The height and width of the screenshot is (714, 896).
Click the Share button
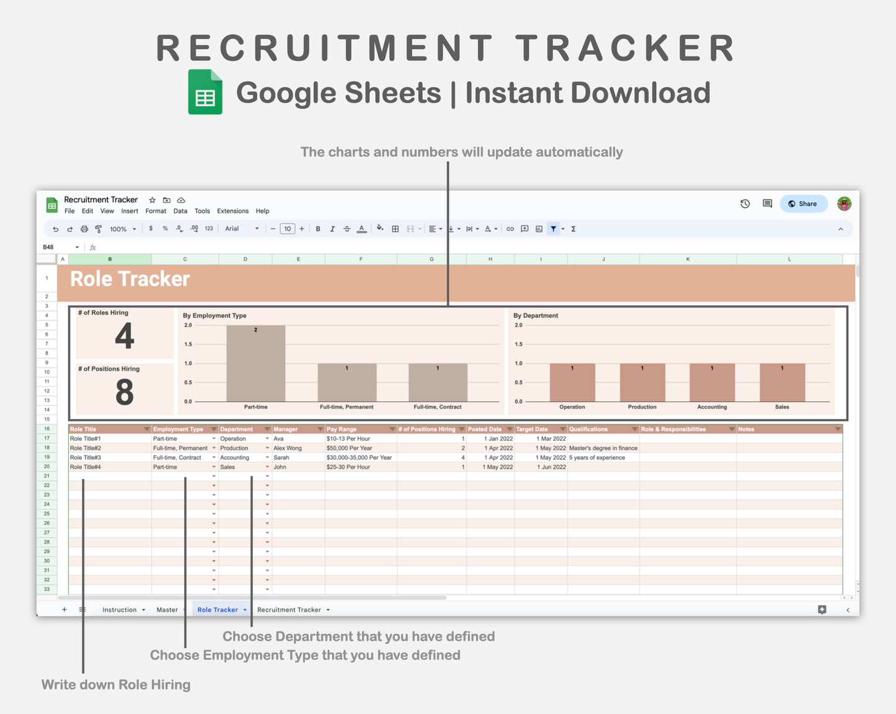tap(804, 203)
